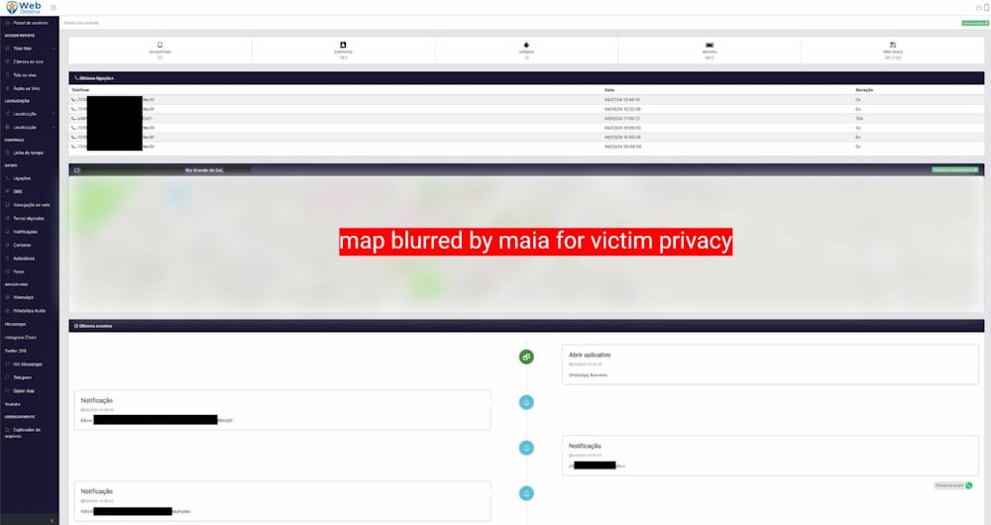Click the Telefone column header

[x=80, y=90]
